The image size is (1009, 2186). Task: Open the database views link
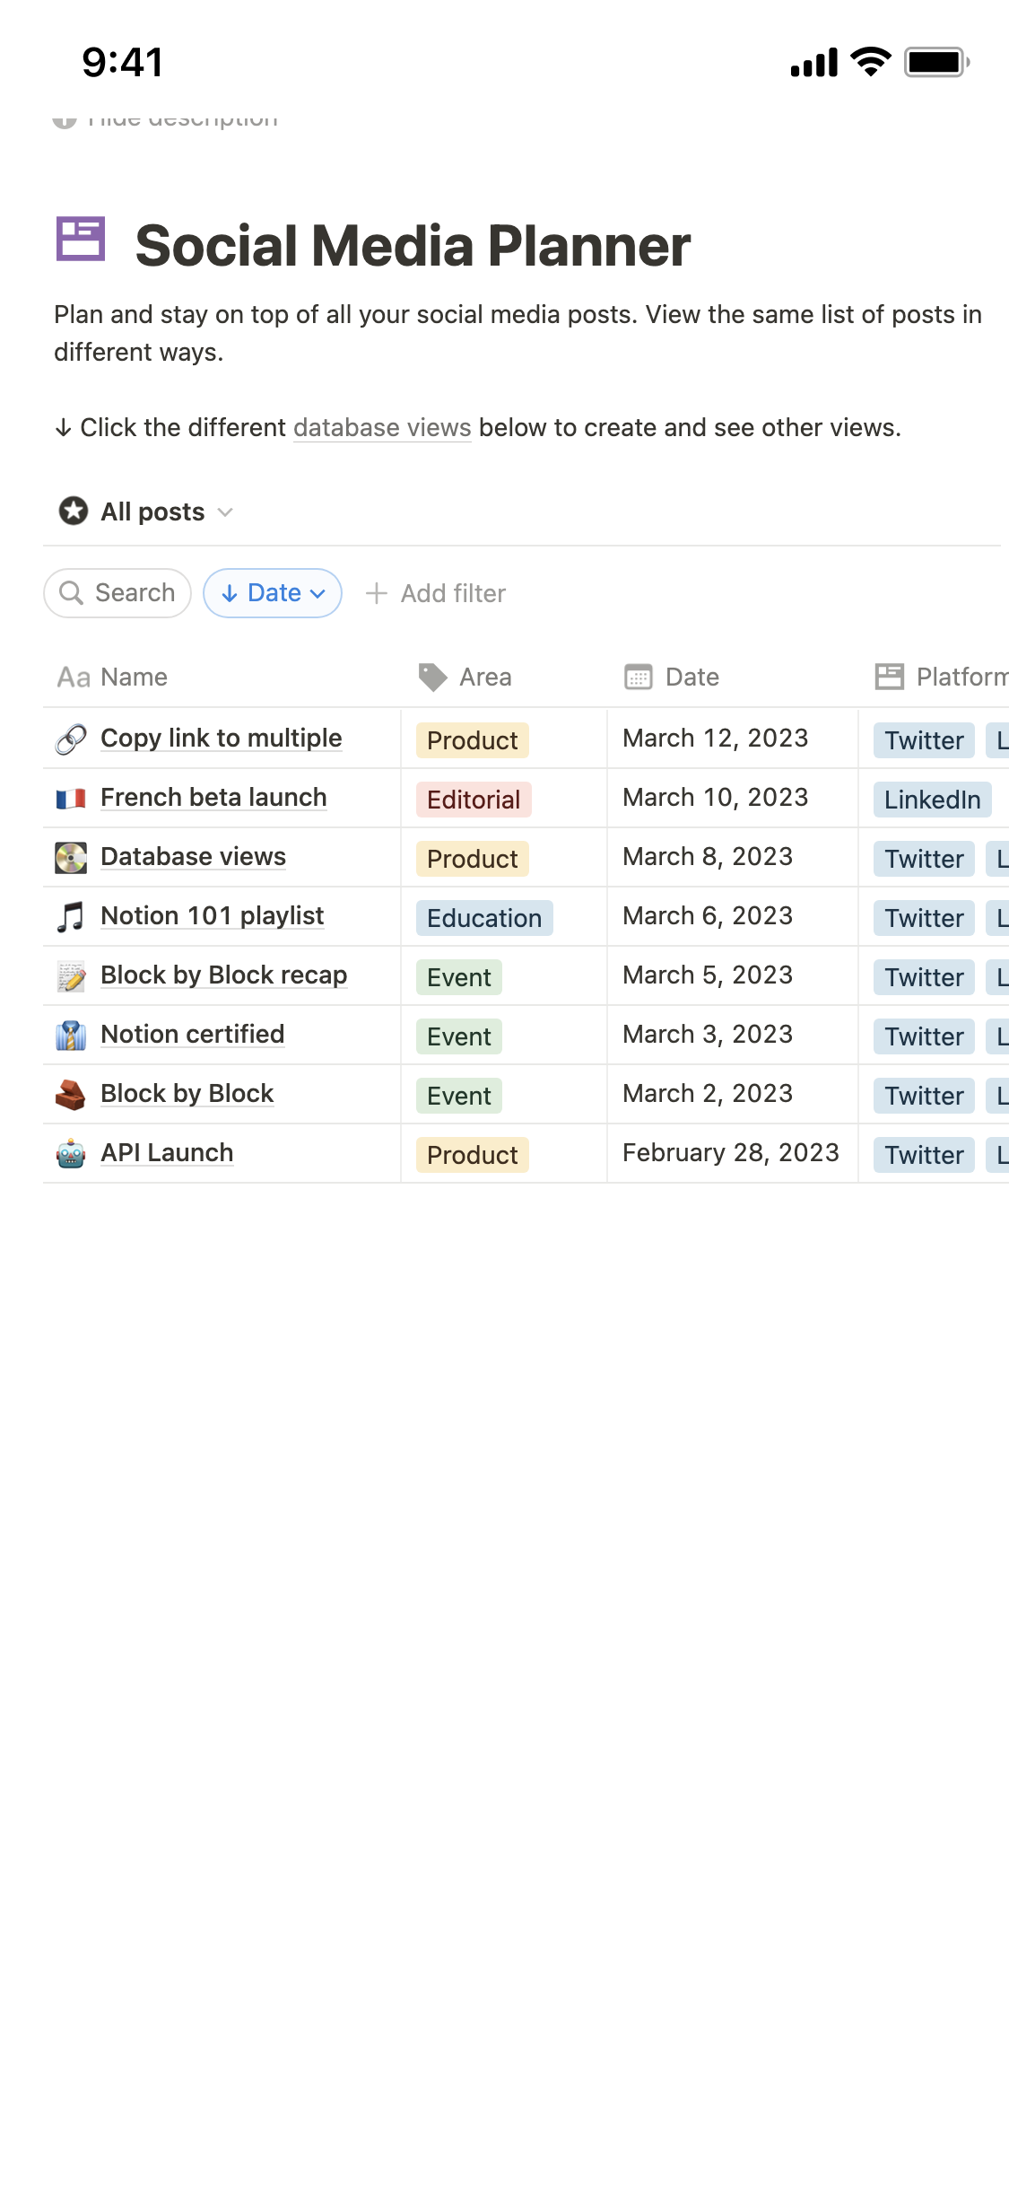click(x=382, y=428)
